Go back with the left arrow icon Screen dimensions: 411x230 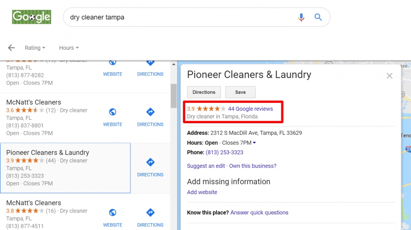11,48
